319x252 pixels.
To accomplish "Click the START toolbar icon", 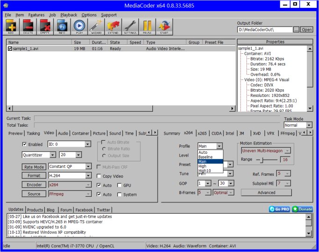I will click(164, 27).
